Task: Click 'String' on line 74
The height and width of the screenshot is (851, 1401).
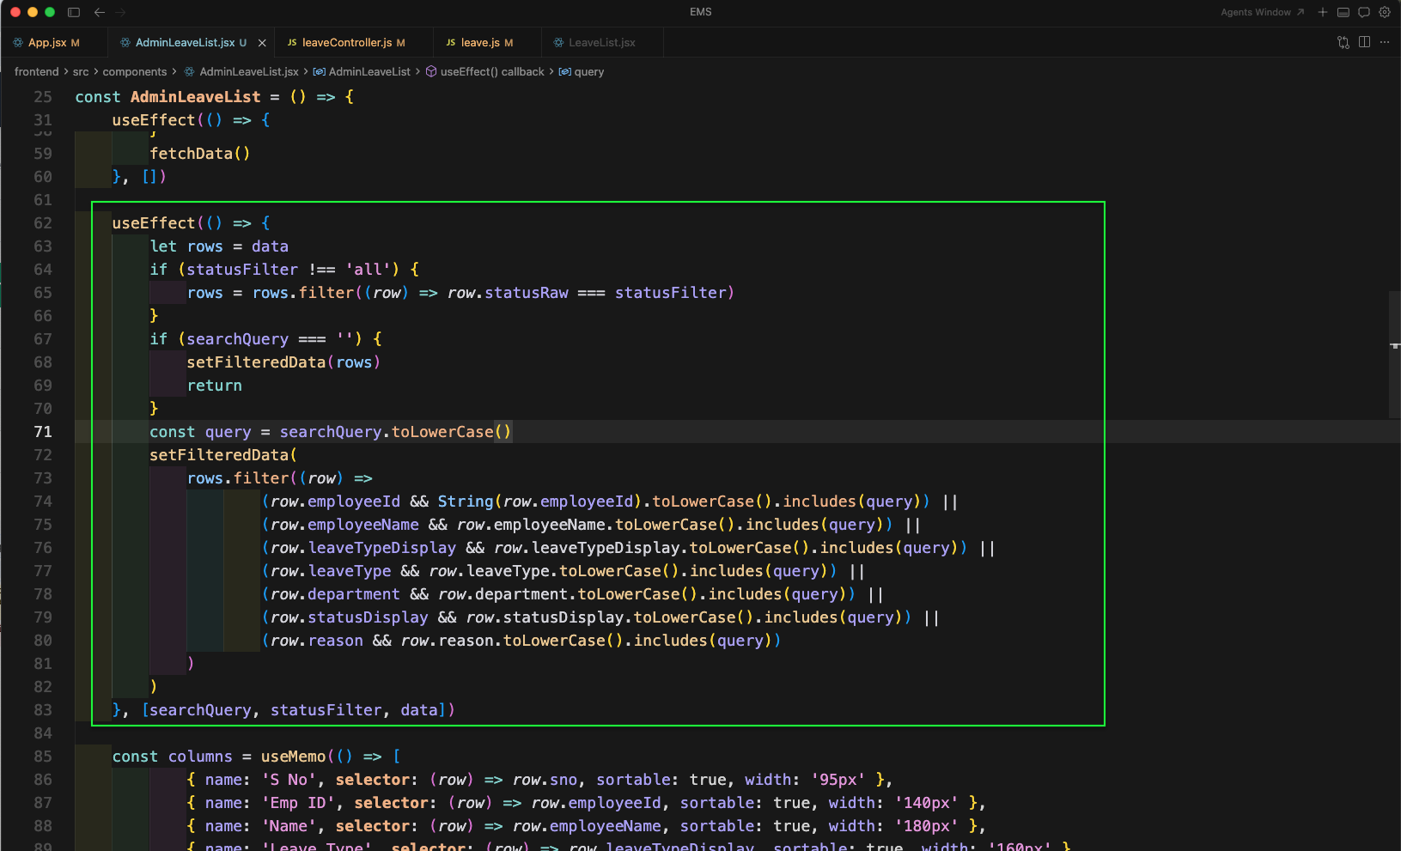Action: point(466,501)
